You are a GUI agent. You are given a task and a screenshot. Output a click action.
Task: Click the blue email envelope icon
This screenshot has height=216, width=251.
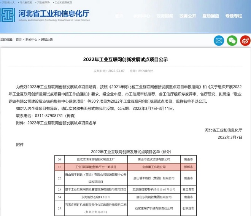pyautogui.click(x=219, y=40)
